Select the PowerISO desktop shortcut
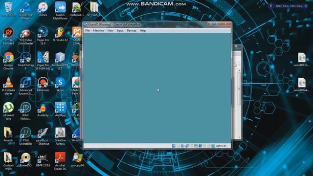Screen dimensions: 313x176 pyautogui.click(x=26, y=160)
